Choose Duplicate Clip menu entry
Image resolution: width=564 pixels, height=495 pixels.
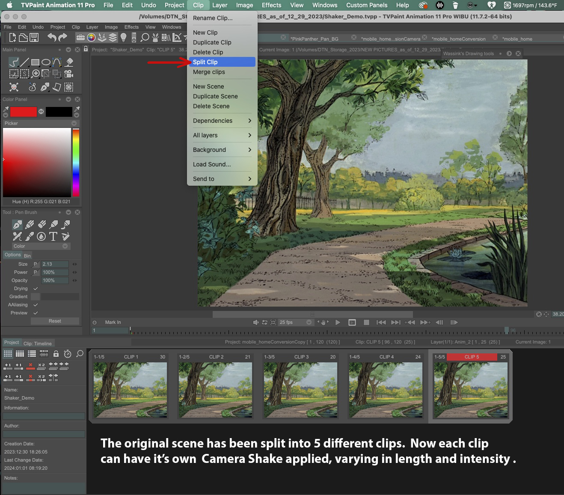click(222, 42)
